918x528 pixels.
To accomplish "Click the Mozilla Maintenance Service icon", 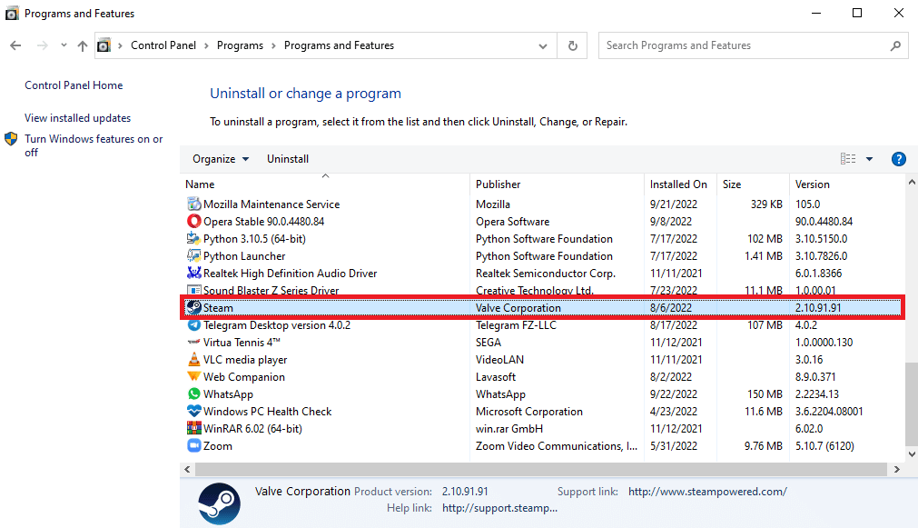I will click(x=193, y=204).
